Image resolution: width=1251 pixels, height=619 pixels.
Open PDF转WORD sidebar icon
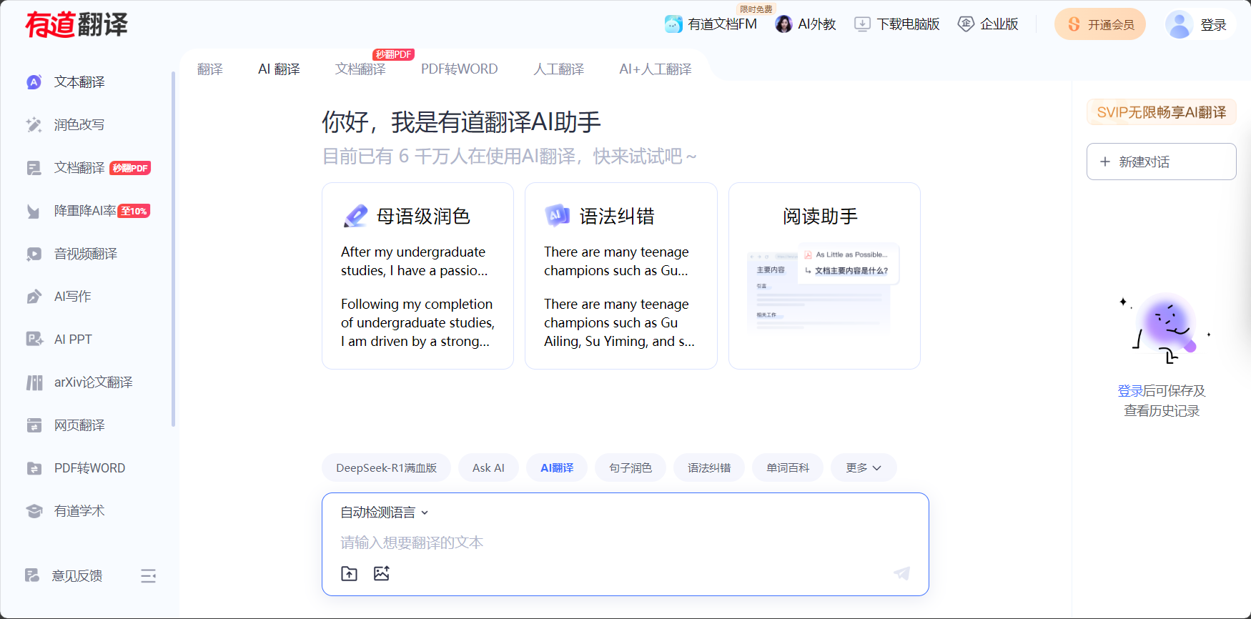pyautogui.click(x=34, y=468)
